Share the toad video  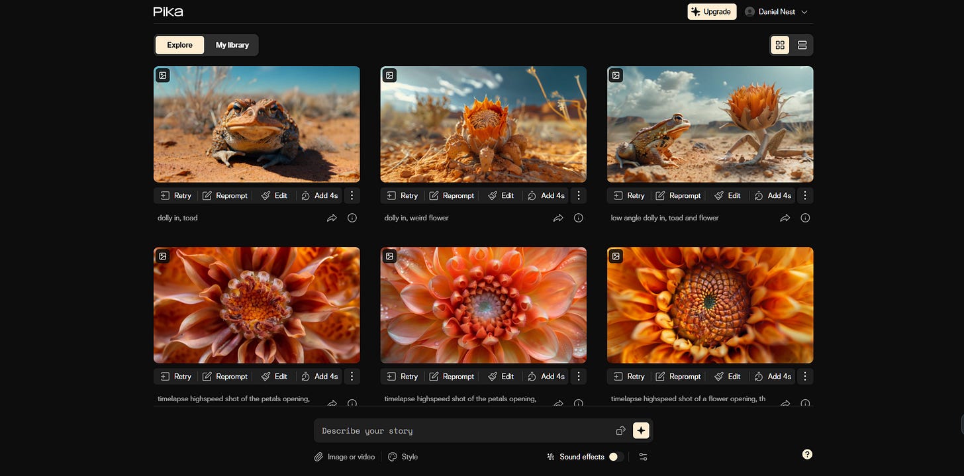(332, 217)
